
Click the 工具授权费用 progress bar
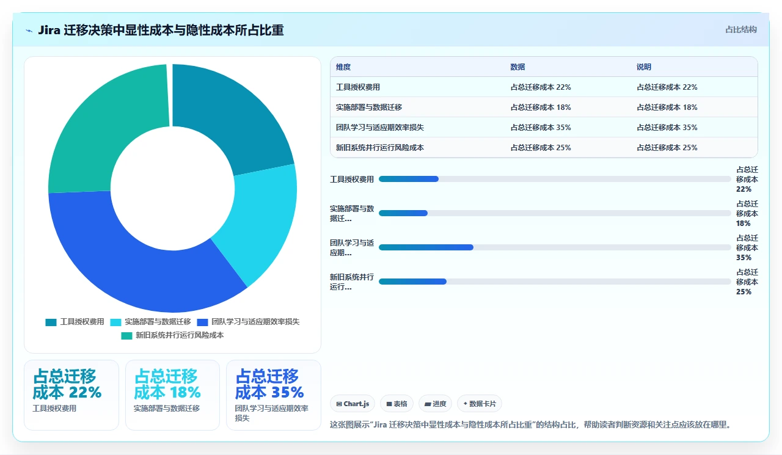coord(555,179)
